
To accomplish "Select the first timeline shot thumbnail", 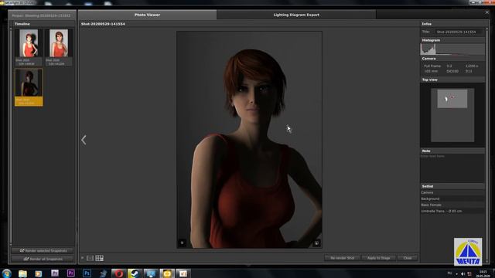I will 29,47.
